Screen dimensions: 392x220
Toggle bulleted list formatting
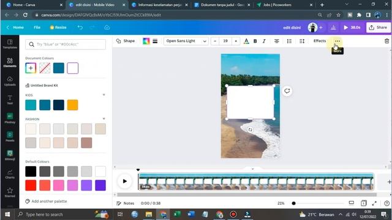pos(289,41)
